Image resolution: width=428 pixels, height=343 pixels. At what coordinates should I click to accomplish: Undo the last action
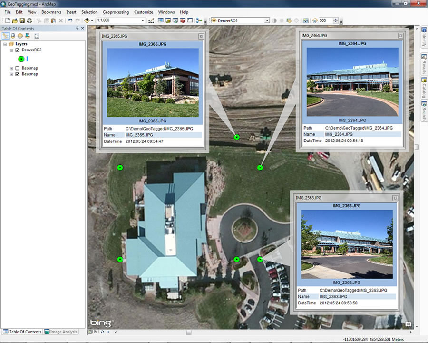(70, 20)
